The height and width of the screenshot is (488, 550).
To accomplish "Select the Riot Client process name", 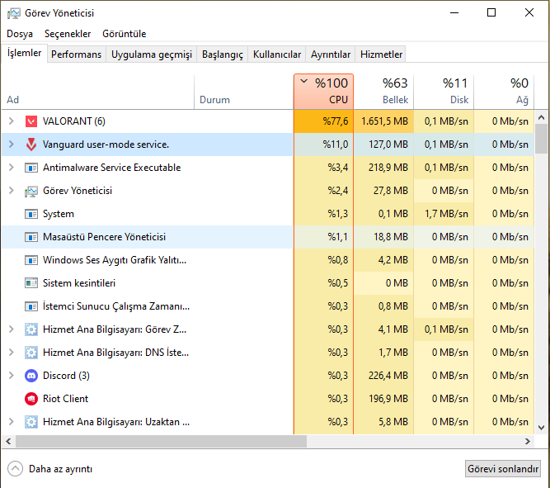I will click(x=65, y=399).
